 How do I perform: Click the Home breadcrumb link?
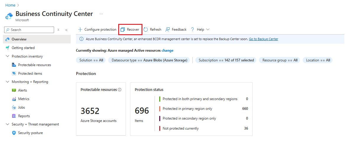coord(10,5)
